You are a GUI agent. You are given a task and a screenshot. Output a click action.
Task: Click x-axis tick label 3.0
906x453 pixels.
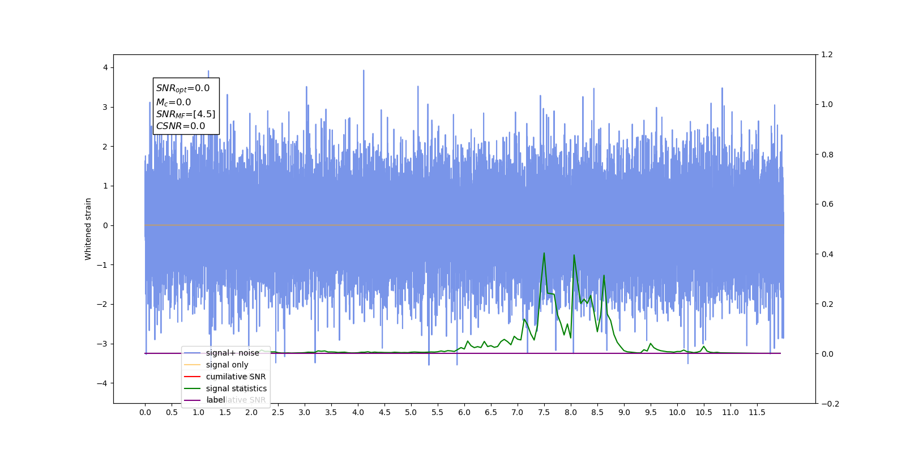pyautogui.click(x=305, y=412)
